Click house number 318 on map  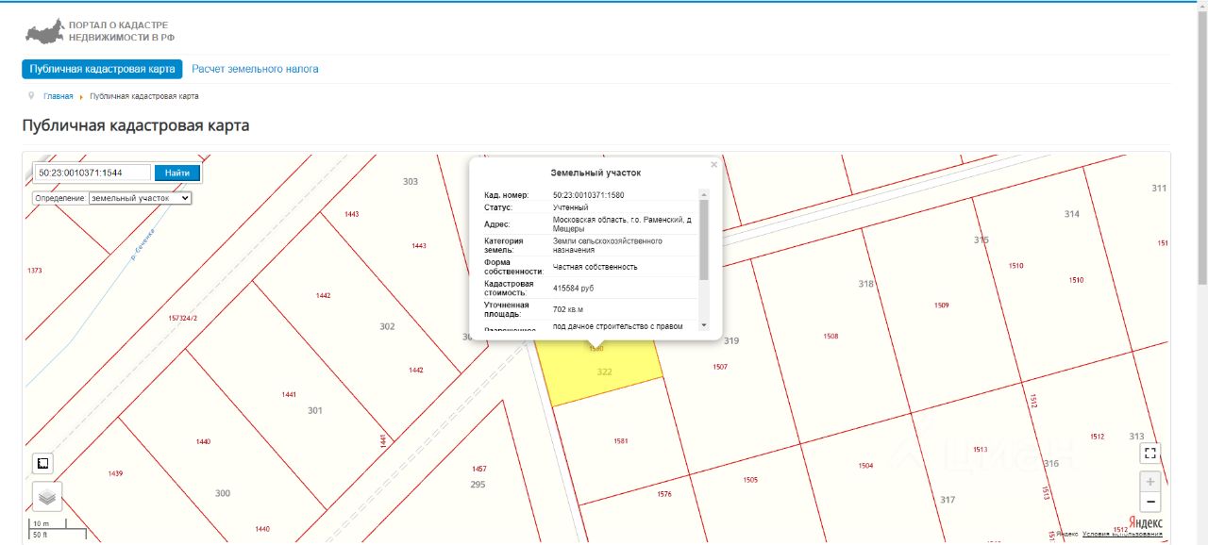(x=865, y=284)
